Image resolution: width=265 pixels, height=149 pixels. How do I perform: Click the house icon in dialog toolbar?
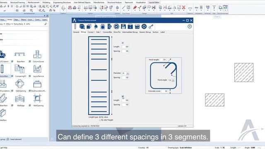[96, 26]
